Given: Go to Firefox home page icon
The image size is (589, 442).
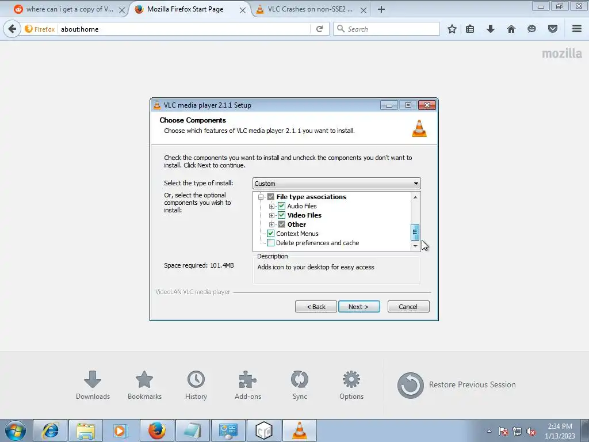Looking at the screenshot, I should (511, 29).
